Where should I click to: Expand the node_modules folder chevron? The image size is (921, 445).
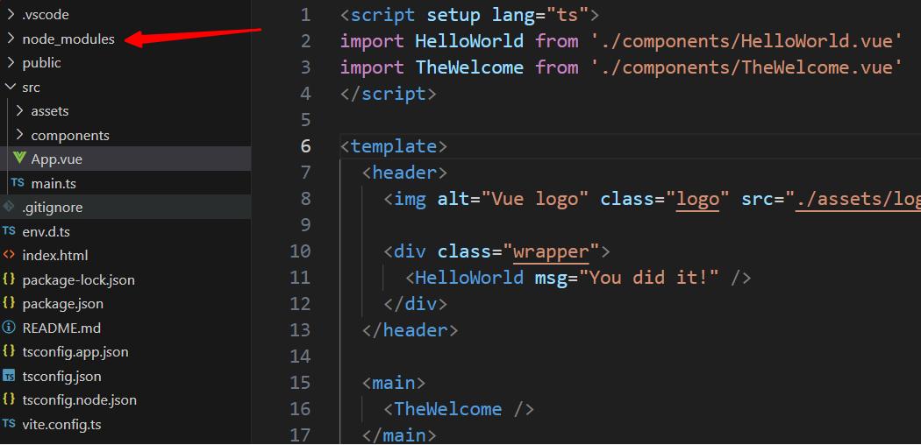[x=10, y=39]
